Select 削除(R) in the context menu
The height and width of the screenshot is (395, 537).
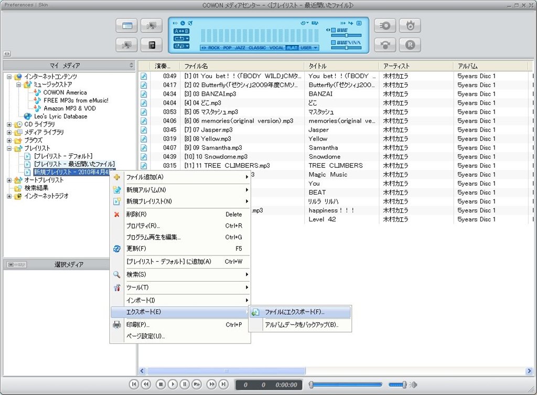coord(136,214)
